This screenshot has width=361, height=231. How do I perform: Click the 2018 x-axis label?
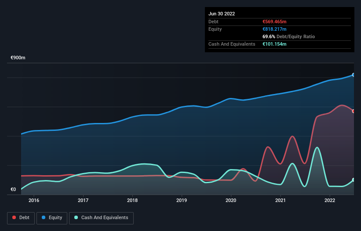coord(132,200)
